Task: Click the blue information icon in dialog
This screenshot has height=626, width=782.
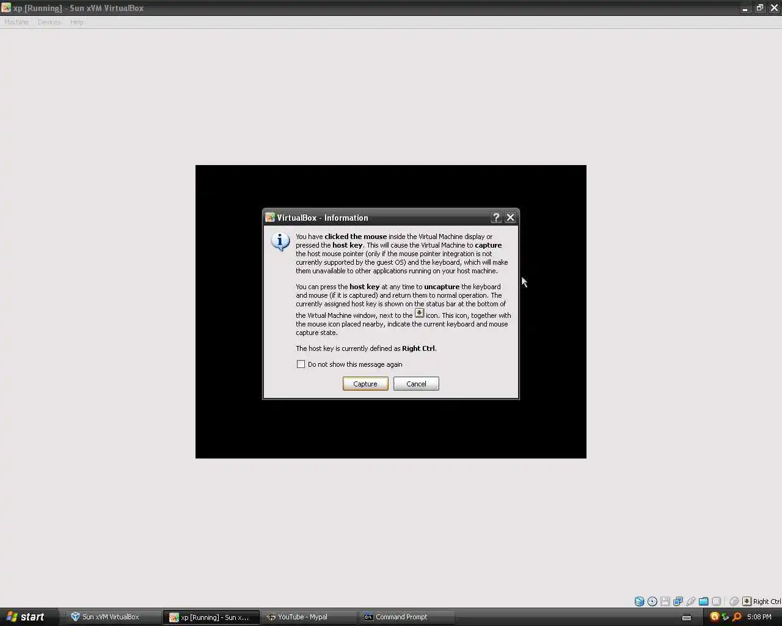Action: pyautogui.click(x=280, y=241)
